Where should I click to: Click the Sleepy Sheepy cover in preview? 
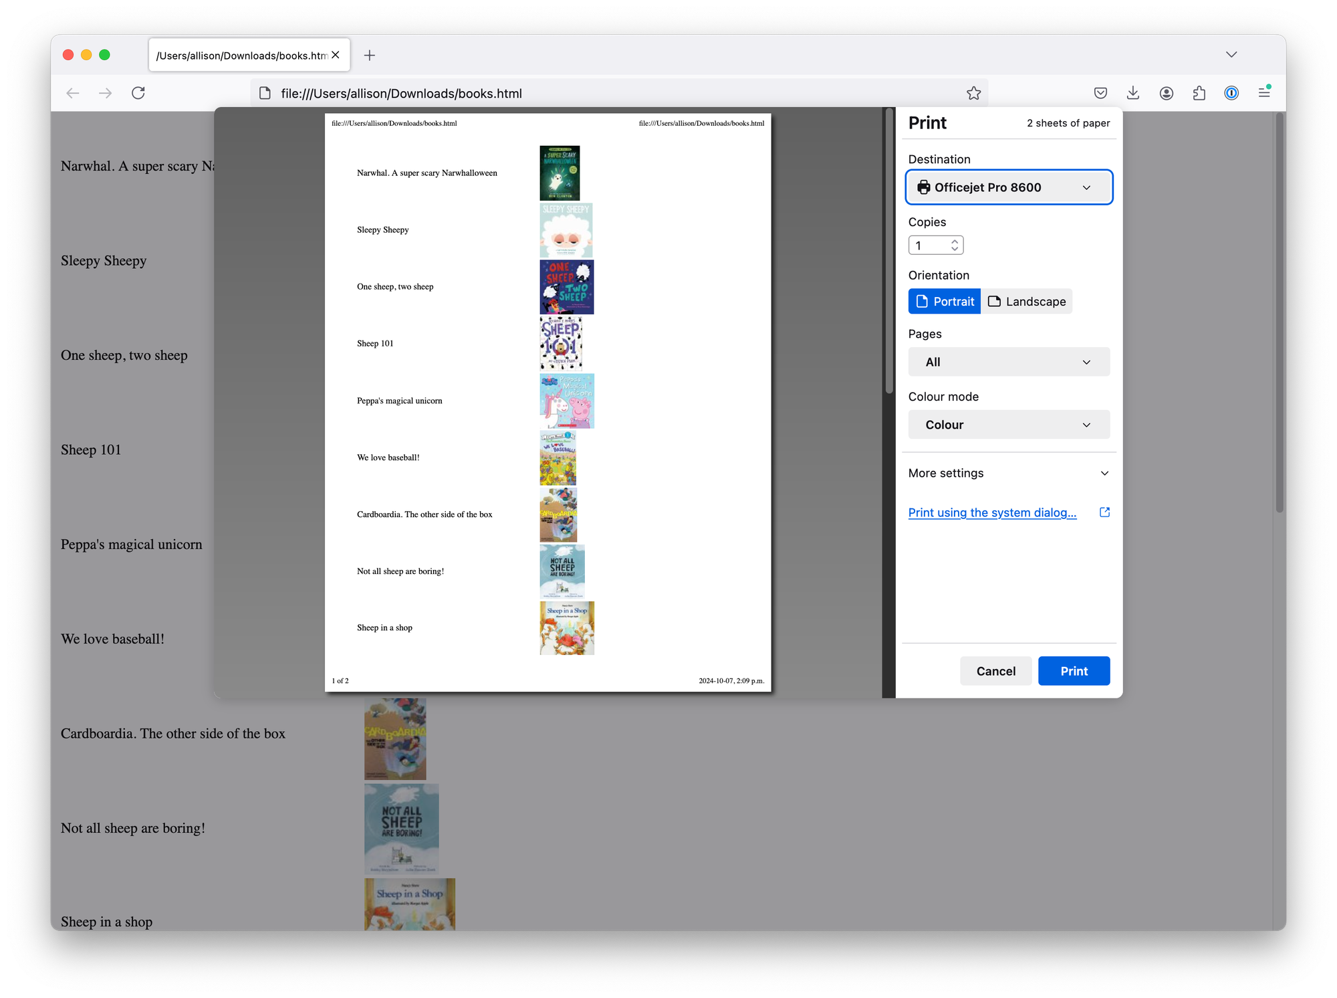point(566,230)
